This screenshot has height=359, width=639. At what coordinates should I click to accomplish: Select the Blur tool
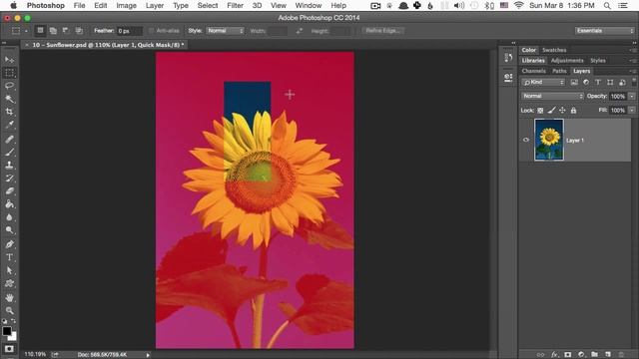(9, 217)
